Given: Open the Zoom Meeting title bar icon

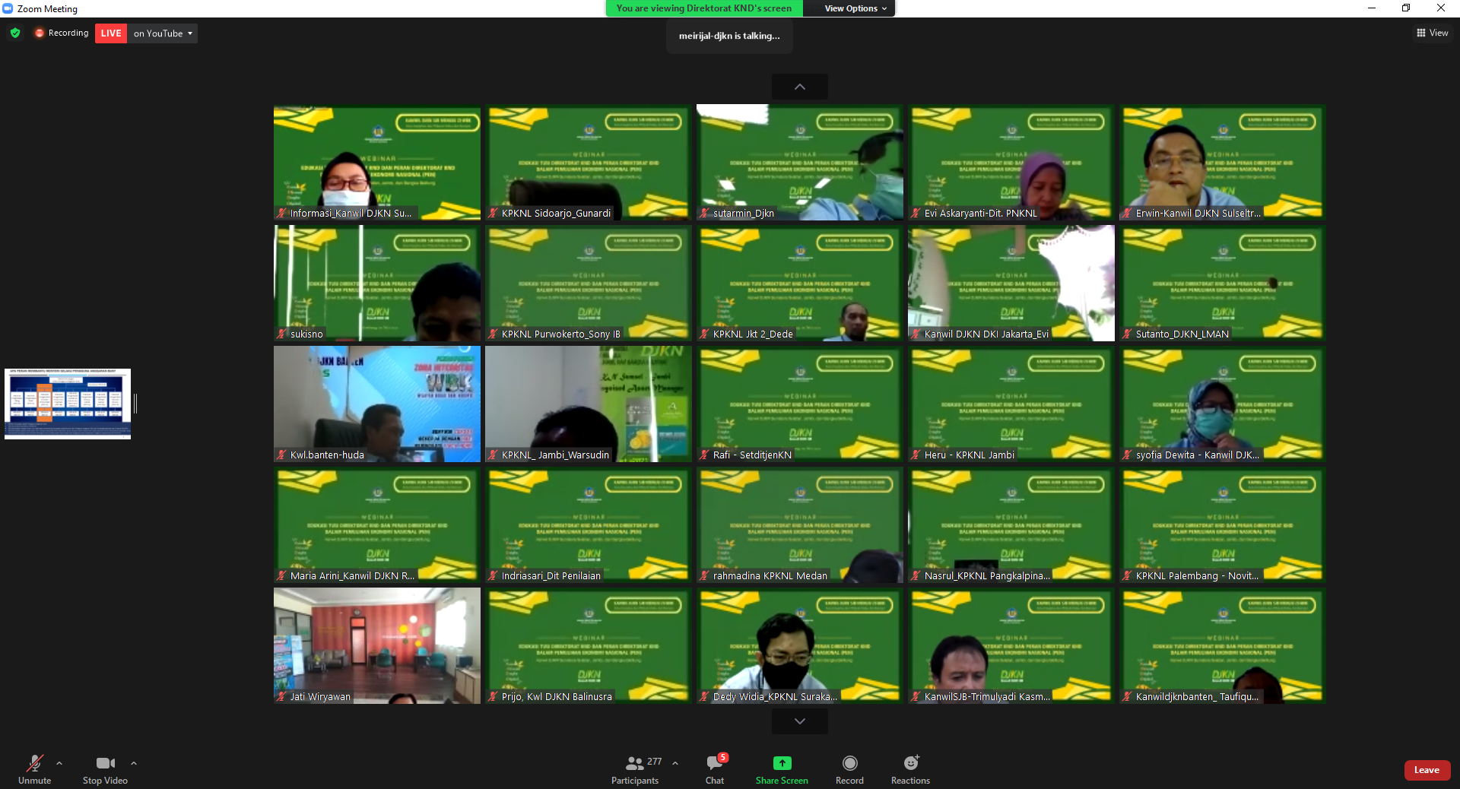Looking at the screenshot, I should 8,8.
